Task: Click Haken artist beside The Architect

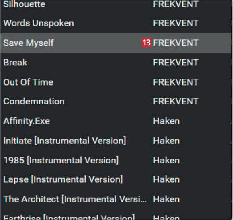Action: tap(166, 199)
